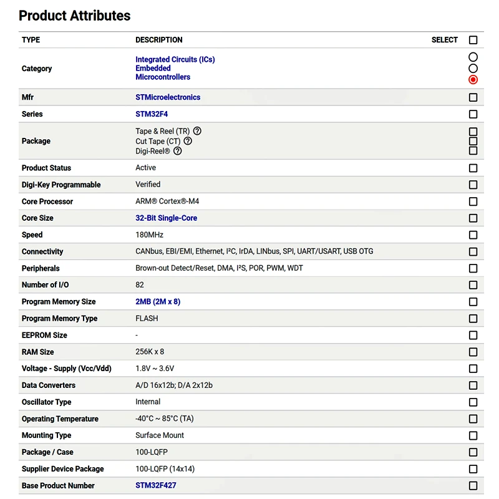Open the STM32F4 series link
The height and width of the screenshot is (499, 499).
tap(152, 114)
